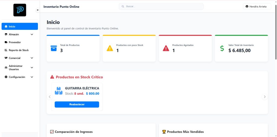277x137 pixels.
Task: Click the trophy icon by Productos Más Vendidos
Action: tap(164, 132)
